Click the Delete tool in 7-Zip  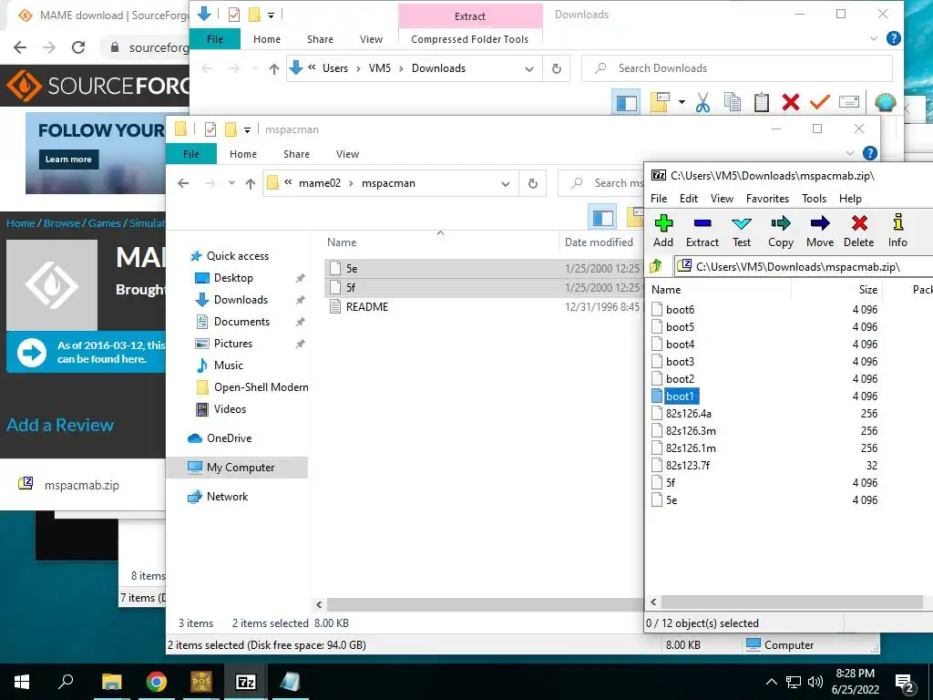(858, 232)
